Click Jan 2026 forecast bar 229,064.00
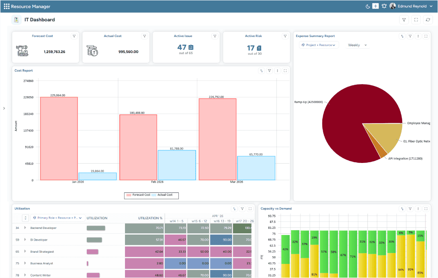Screen dimensions: 438x278 click(x=59, y=138)
